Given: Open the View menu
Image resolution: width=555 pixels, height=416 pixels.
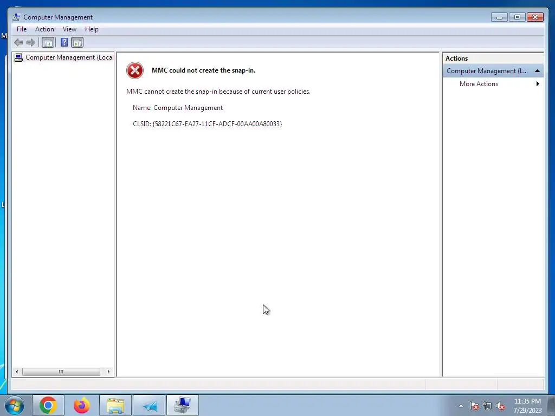Looking at the screenshot, I should click(x=70, y=29).
